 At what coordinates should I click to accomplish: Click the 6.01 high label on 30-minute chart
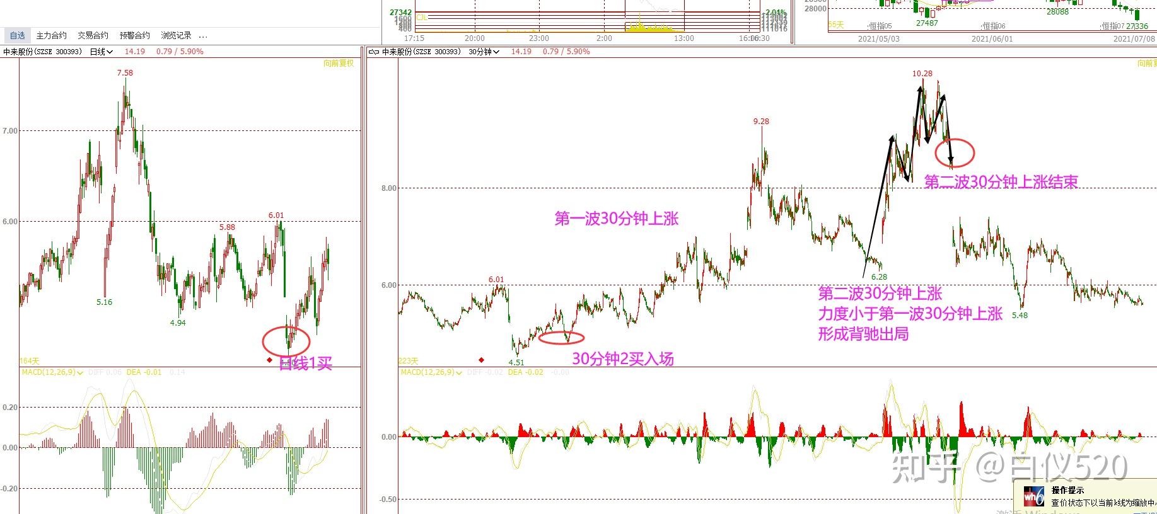[496, 280]
